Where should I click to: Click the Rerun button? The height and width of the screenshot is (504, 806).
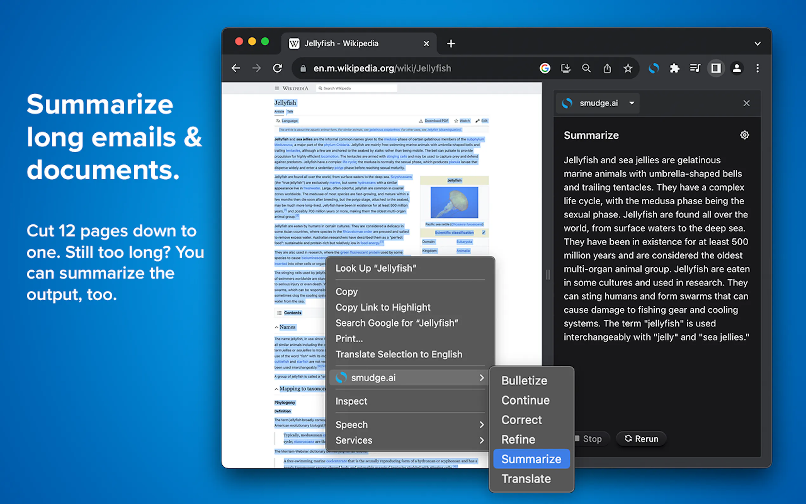click(x=641, y=439)
